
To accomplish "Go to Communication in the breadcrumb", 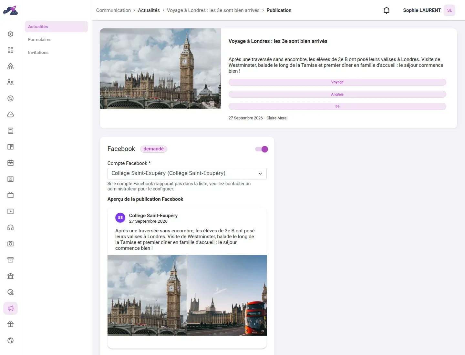I will 113,10.
